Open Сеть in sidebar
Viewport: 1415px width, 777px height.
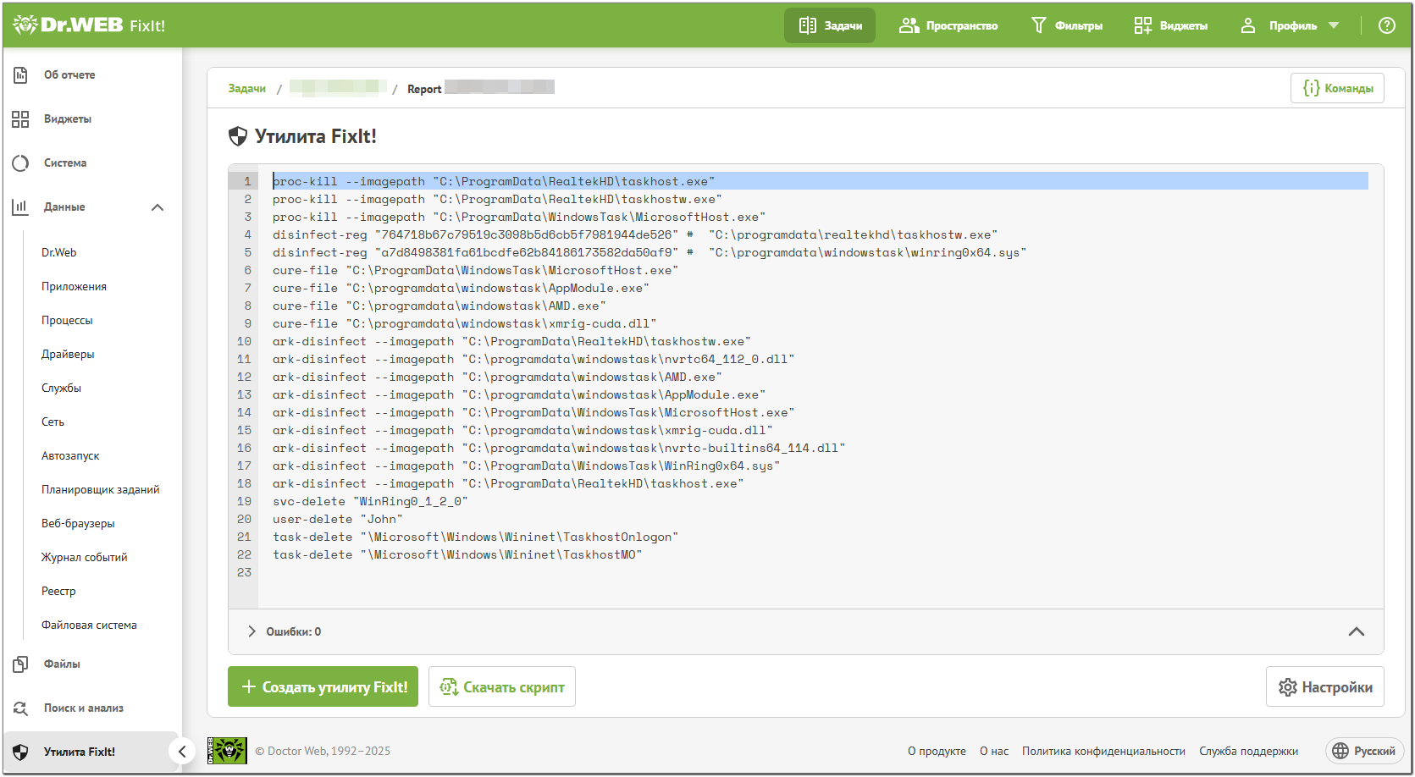click(x=53, y=422)
